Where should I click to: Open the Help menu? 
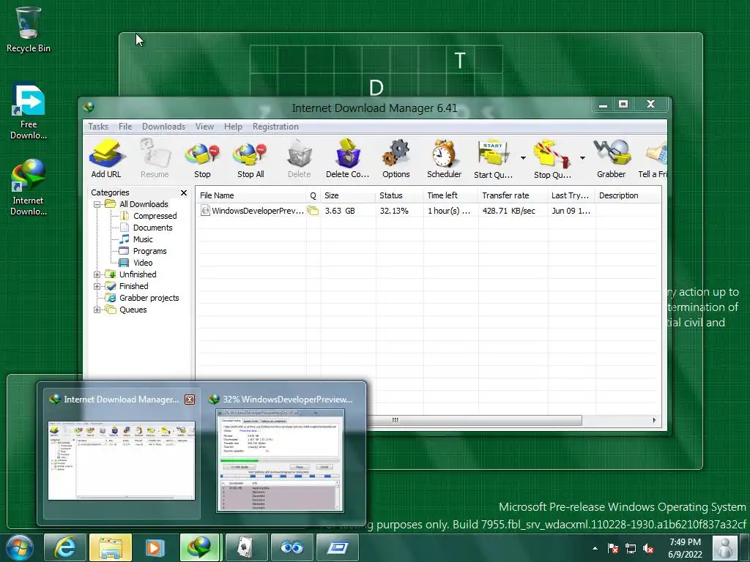(233, 127)
